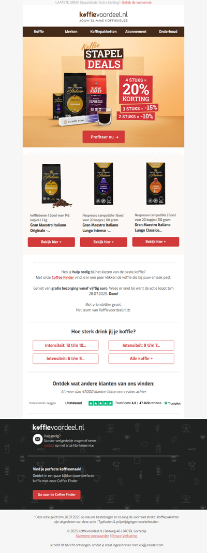Viewport: 207px width, 553px height.
Task: Click the Profiteer nu button
Action: [x=103, y=137]
